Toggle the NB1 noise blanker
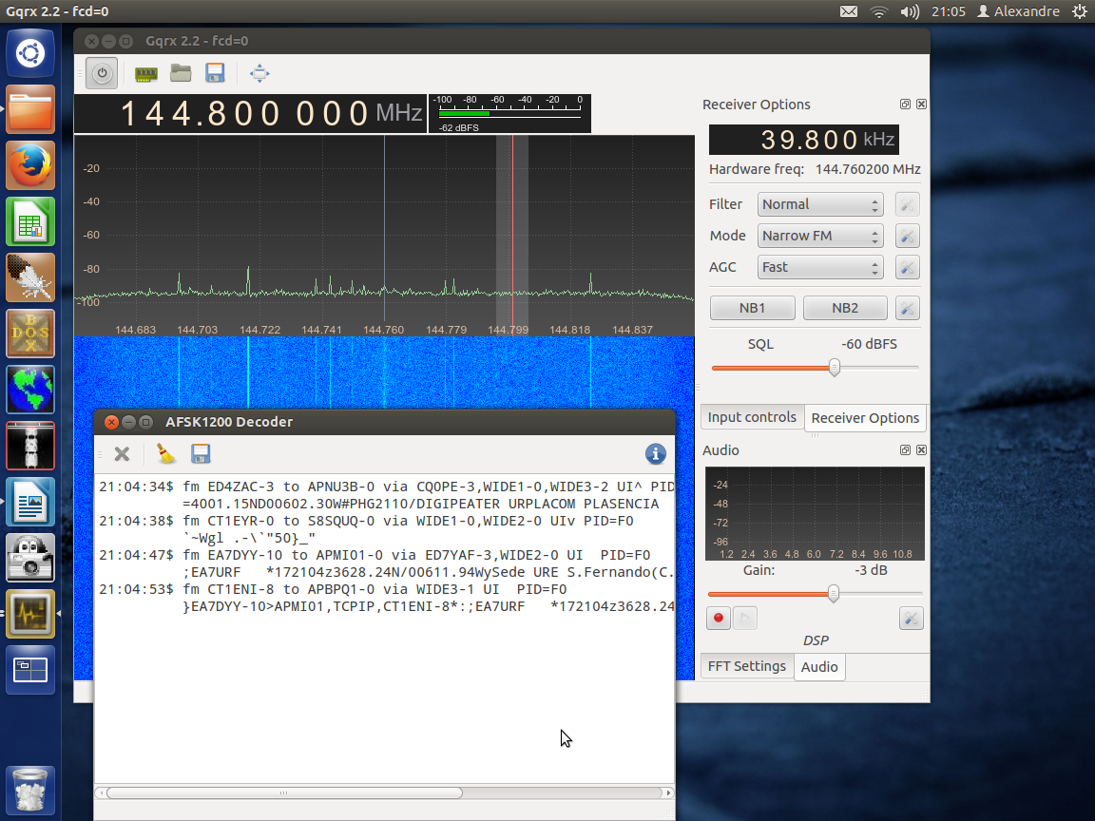Screen dimensions: 1095x821 tap(752, 308)
